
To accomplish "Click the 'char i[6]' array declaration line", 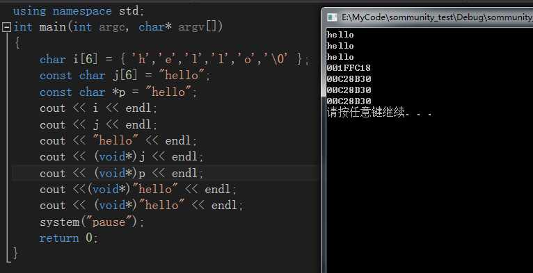I will click(175, 60).
